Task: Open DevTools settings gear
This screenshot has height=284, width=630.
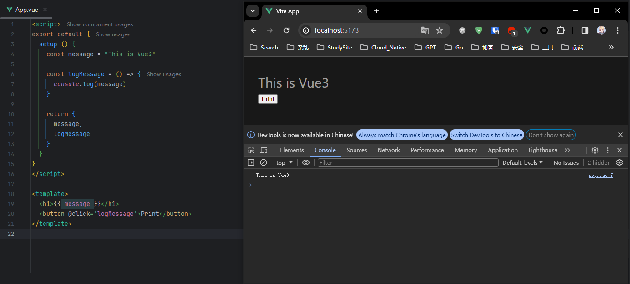Action: tap(595, 150)
